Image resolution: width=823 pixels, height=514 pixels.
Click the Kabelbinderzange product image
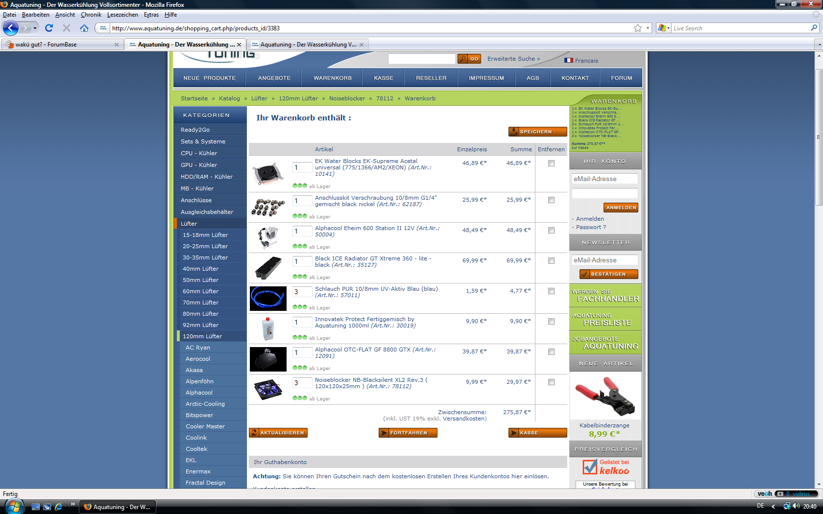click(605, 396)
